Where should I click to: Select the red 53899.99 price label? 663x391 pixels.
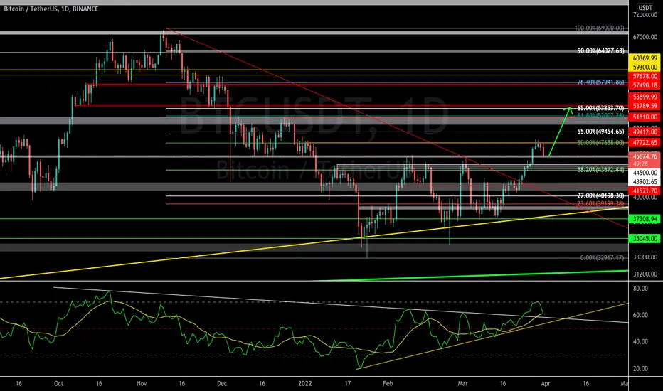(645, 97)
